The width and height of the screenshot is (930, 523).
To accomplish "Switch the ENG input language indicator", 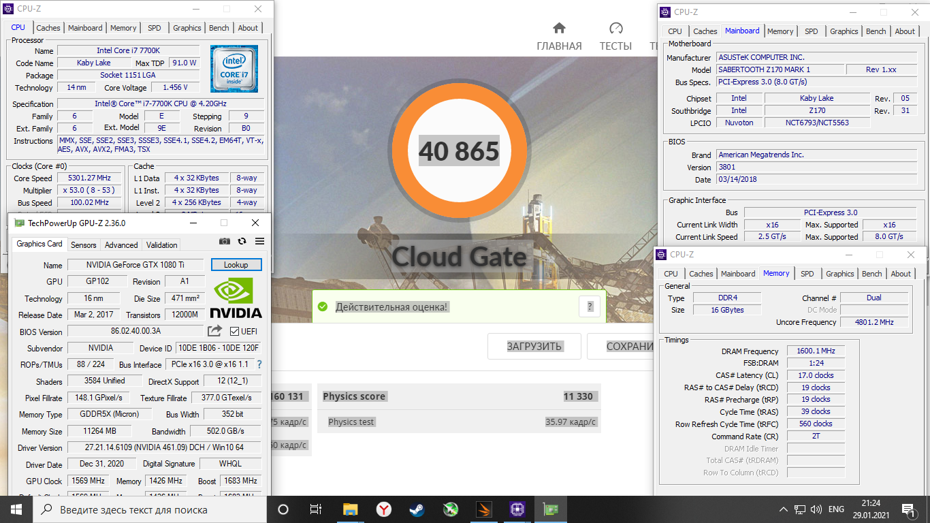I will (x=836, y=509).
